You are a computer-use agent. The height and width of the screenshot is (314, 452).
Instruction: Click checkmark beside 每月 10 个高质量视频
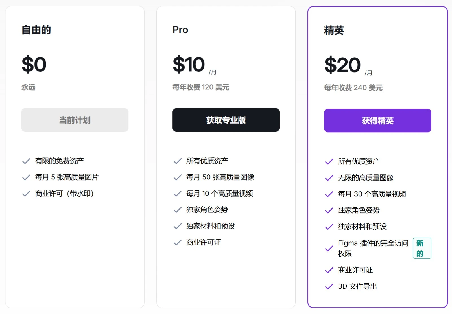click(178, 194)
